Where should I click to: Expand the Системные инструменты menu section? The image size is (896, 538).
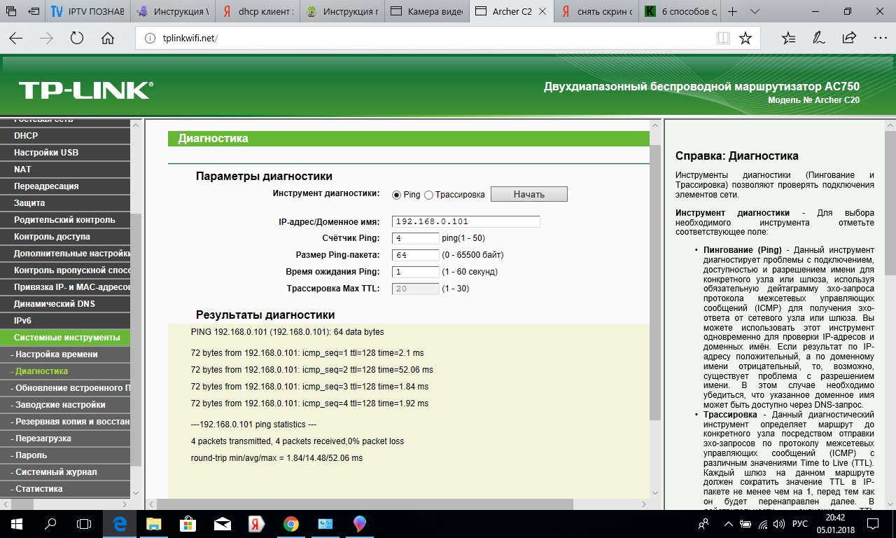click(67, 338)
